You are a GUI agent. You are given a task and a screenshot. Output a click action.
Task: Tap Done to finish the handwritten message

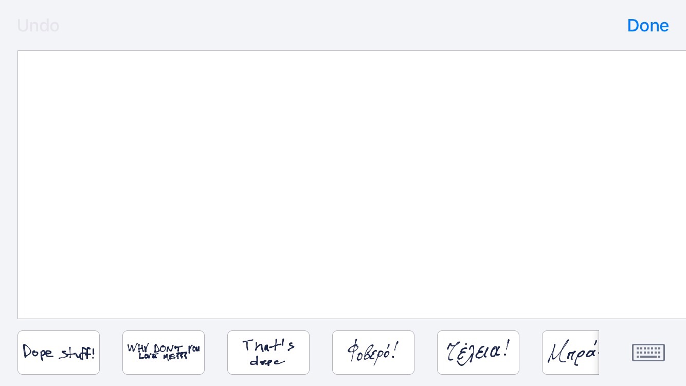[647, 26]
